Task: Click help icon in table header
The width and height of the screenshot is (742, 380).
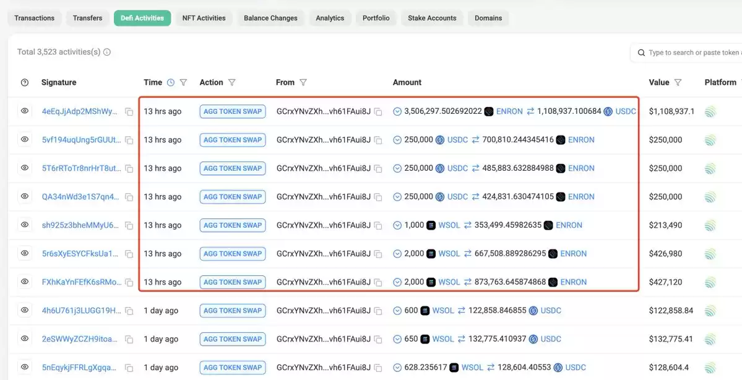Action: pos(25,82)
